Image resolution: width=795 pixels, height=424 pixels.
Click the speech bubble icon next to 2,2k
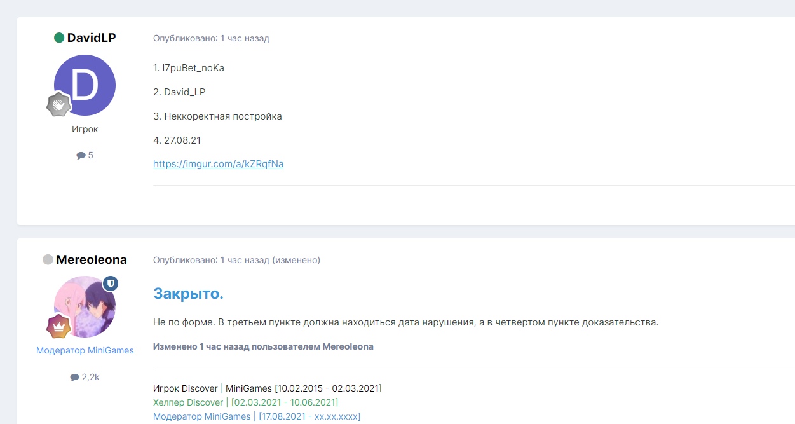74,378
